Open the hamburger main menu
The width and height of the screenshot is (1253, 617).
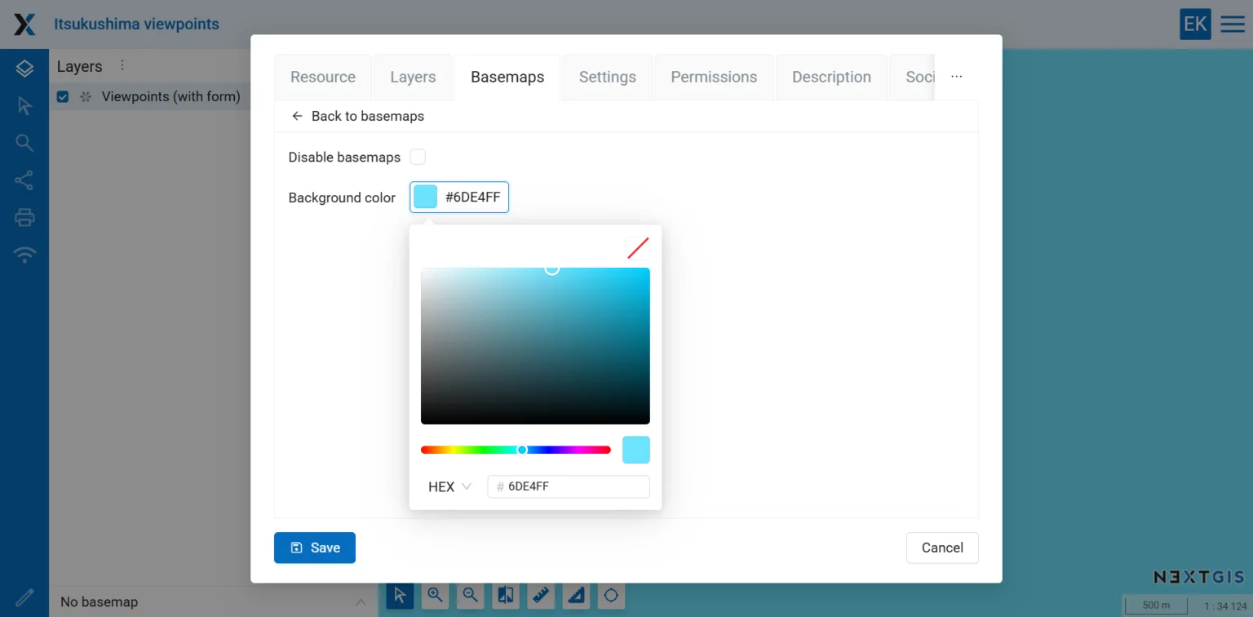[1233, 24]
